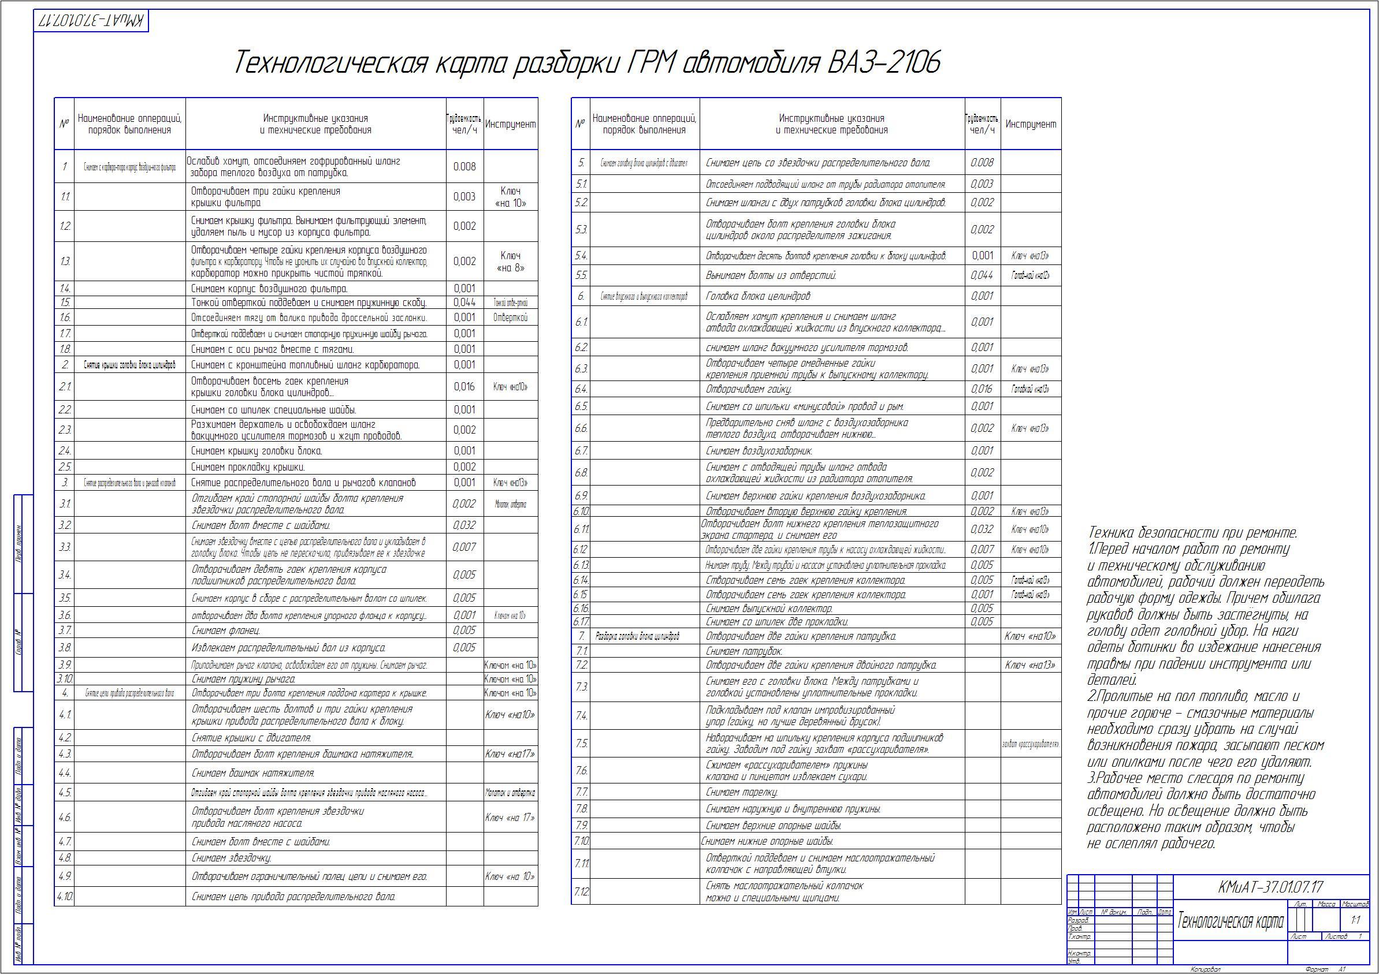Click the row 4.3 'Ключ «на17»' tool cell
Image resolution: width=1379 pixels, height=974 pixels.
pos(510,754)
